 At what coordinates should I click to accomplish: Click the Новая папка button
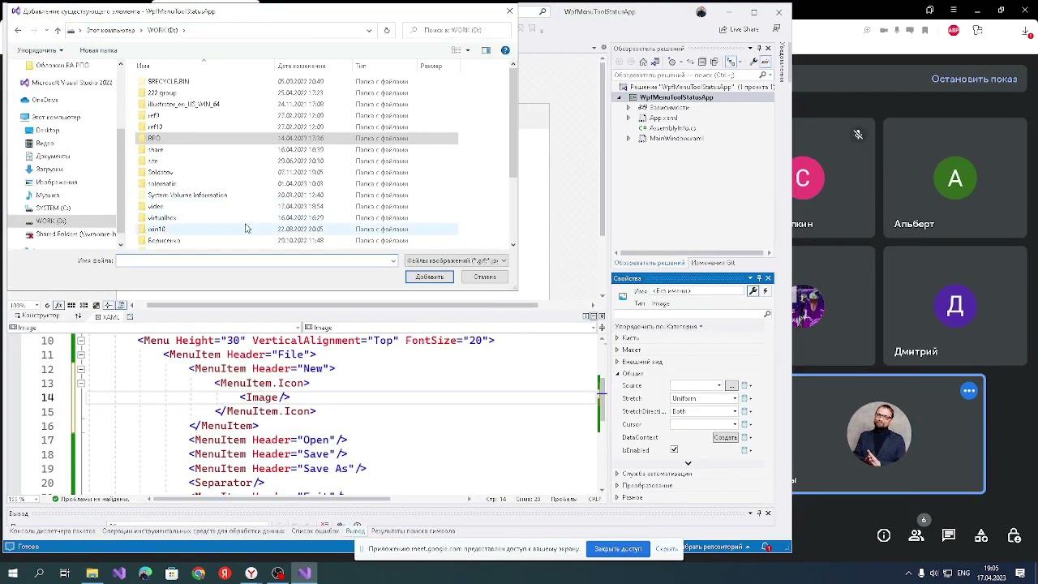[x=98, y=50]
